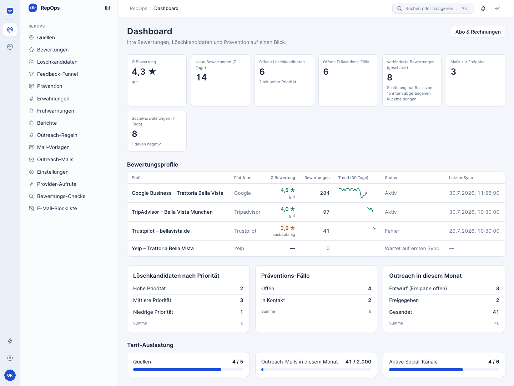The image size is (514, 386).
Task: Open Trustpilot – bellavista.de profile
Action: (161, 231)
